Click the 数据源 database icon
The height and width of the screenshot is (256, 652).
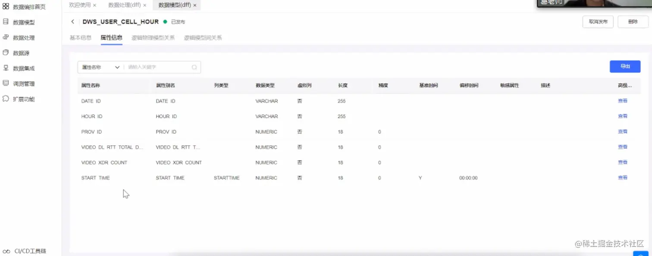point(6,53)
